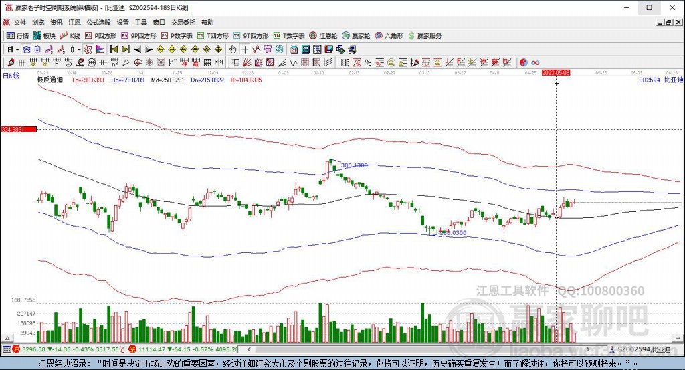Viewport: 685px width, 370px height.
Task: Open the 日 period dropdown
Action: [12, 50]
